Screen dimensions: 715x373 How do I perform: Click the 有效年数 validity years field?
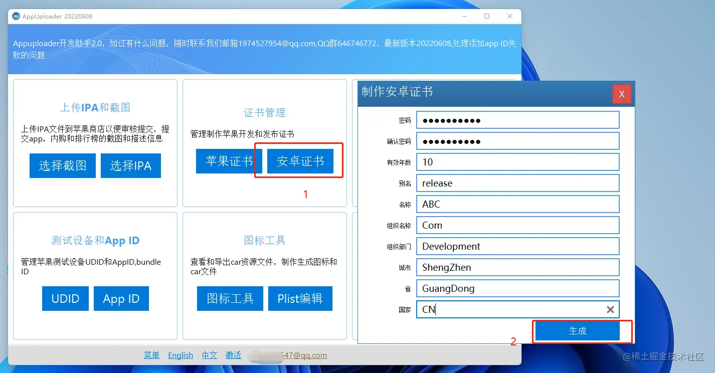(518, 162)
